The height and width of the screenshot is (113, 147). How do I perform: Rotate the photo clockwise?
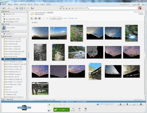tap(64, 104)
